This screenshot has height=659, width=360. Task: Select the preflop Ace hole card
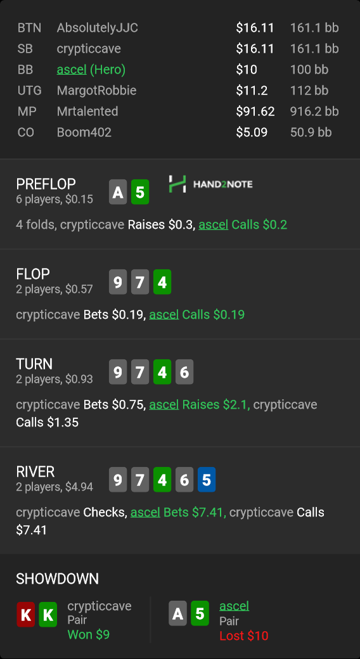pyautogui.click(x=118, y=192)
